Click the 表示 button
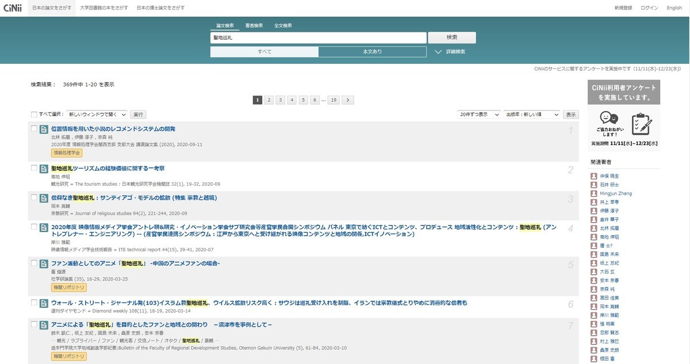 [x=570, y=114]
